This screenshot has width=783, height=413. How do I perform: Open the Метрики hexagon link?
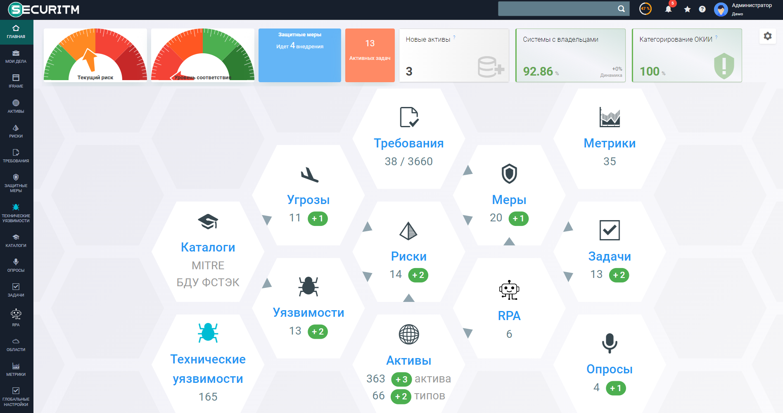(x=610, y=143)
